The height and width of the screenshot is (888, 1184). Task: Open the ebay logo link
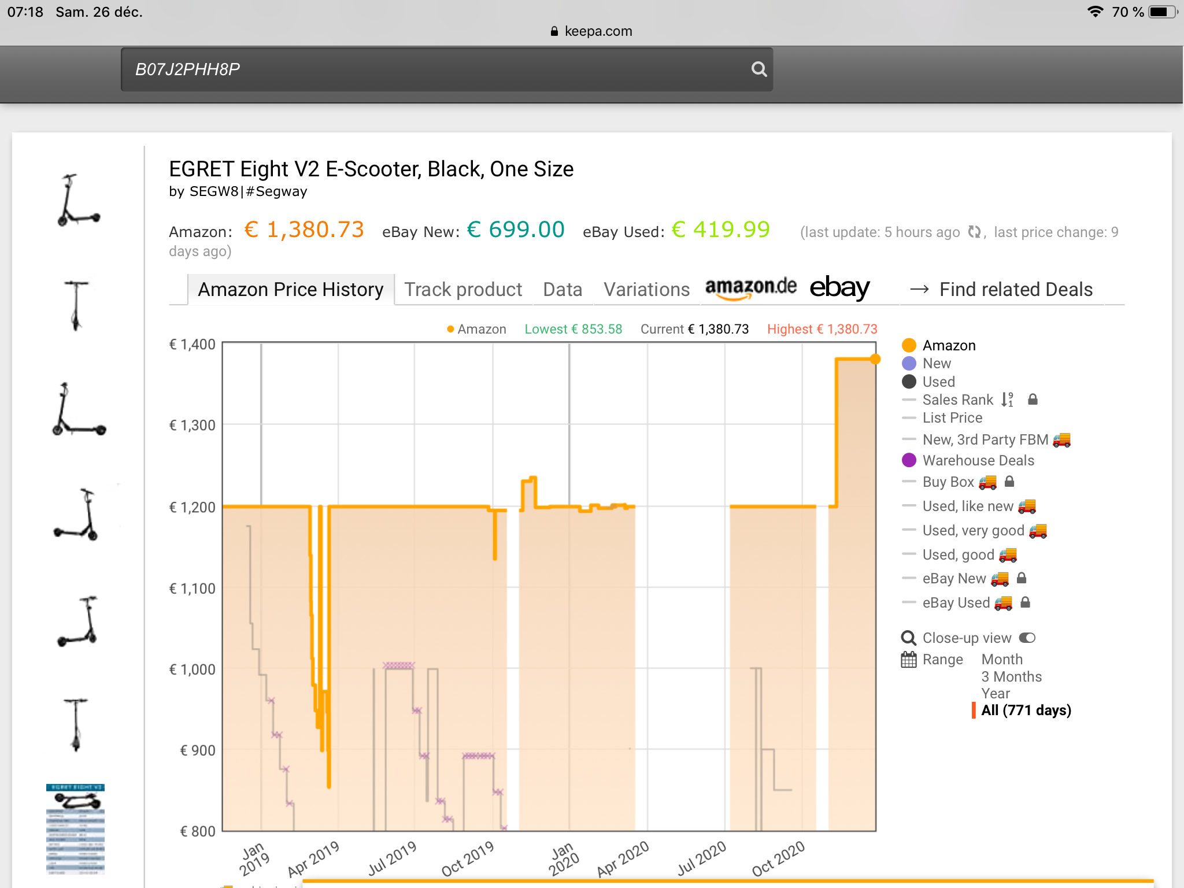[x=839, y=287]
